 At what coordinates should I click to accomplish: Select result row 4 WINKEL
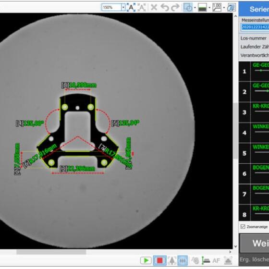(254, 133)
